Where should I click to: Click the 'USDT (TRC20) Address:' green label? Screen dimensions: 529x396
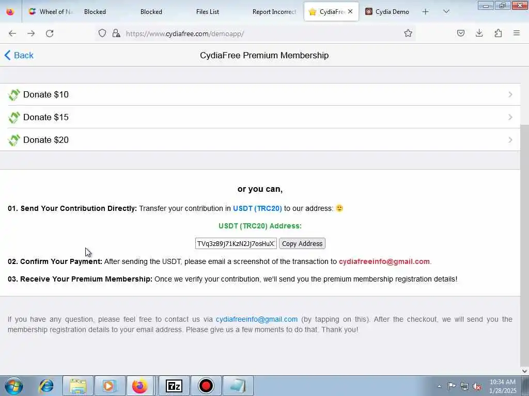tap(260, 226)
